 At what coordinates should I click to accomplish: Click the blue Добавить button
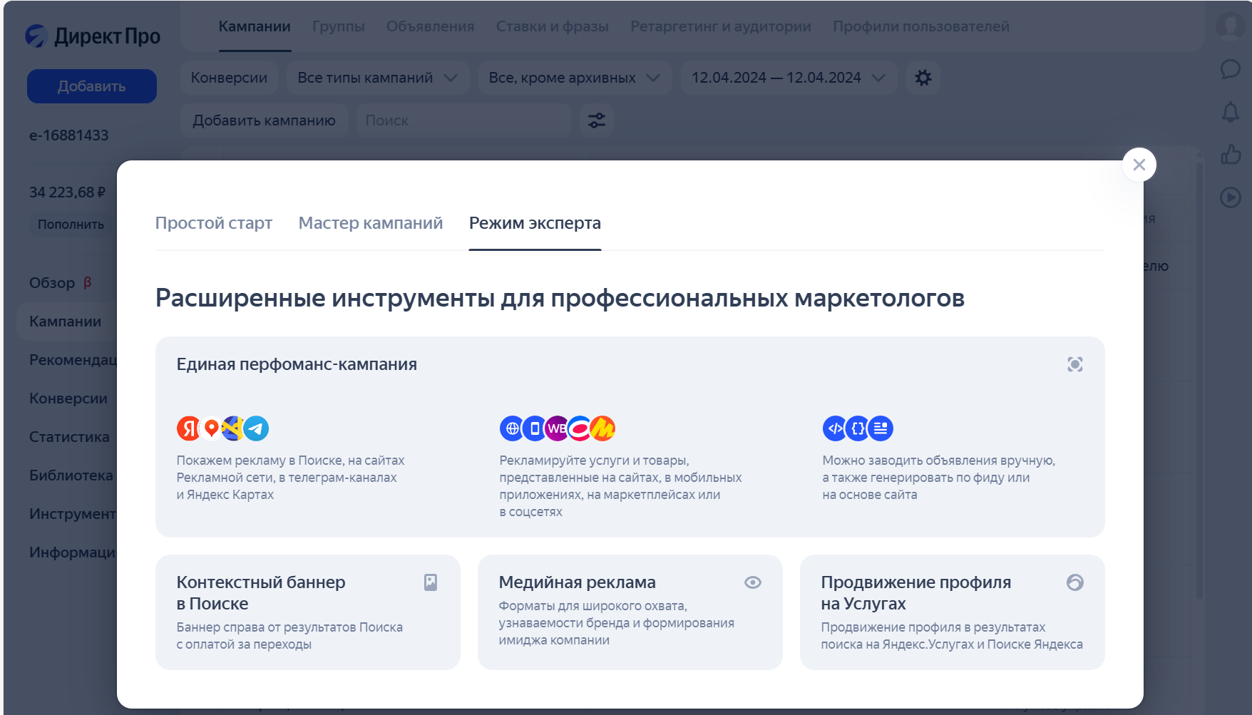click(92, 86)
